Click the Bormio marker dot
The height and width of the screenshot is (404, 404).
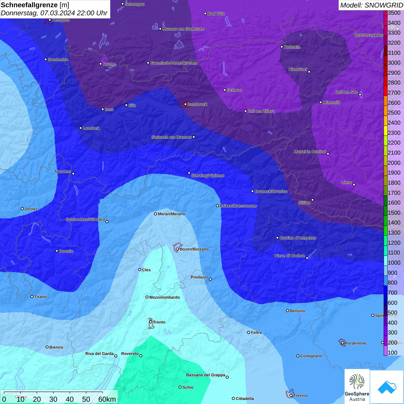tap(57, 251)
